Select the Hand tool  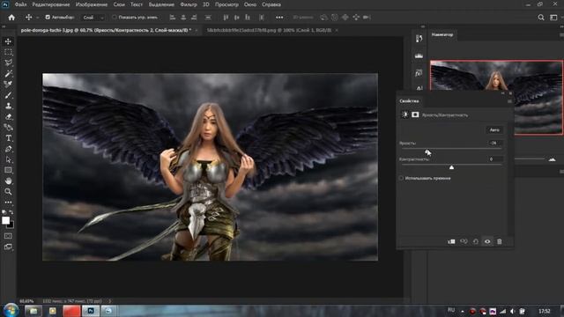(8, 181)
